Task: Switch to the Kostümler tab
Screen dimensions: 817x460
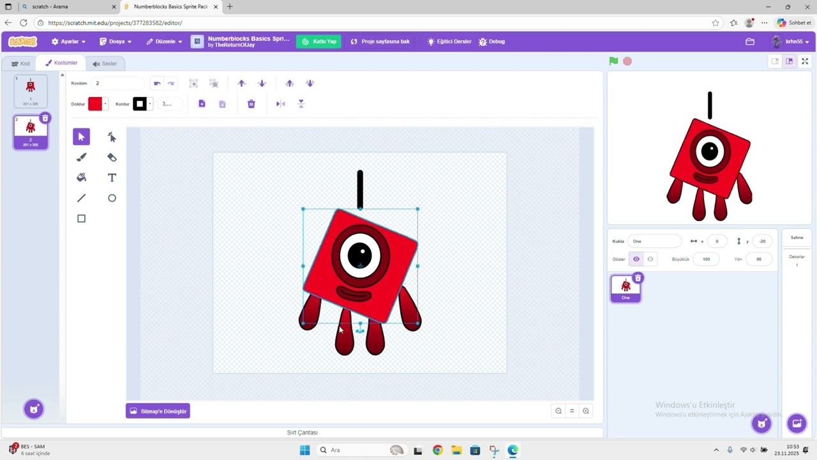Action: 61,63
